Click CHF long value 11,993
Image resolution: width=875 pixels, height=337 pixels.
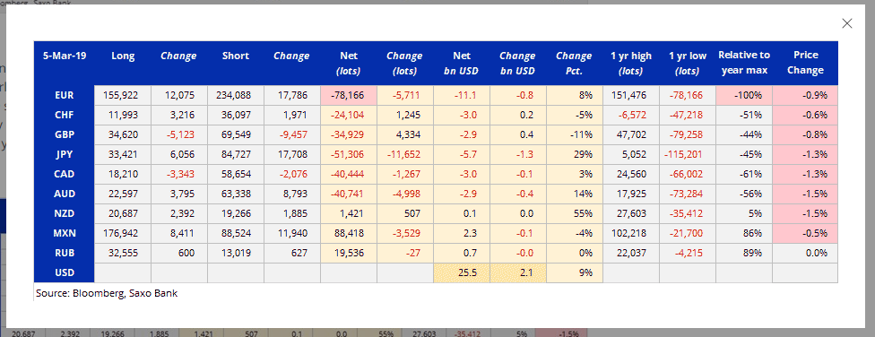coord(122,115)
